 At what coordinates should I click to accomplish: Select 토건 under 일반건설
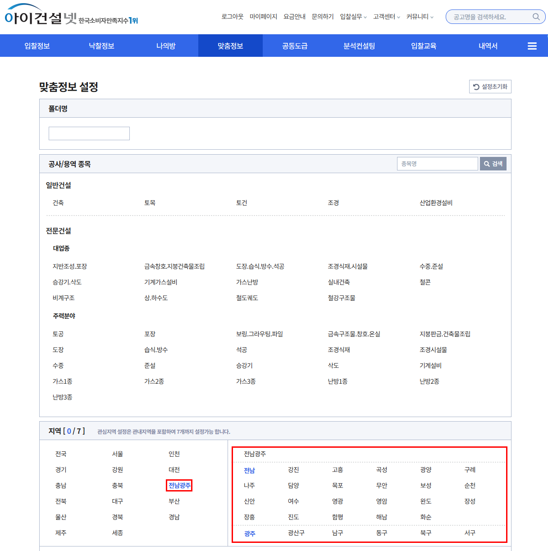coord(242,203)
